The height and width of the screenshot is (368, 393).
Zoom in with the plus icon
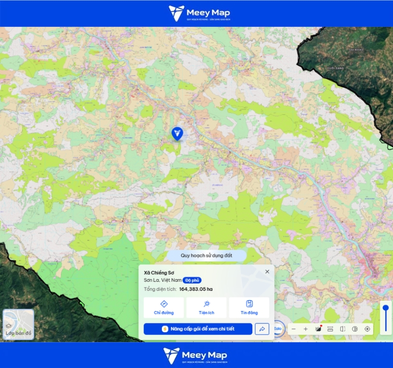306,329
